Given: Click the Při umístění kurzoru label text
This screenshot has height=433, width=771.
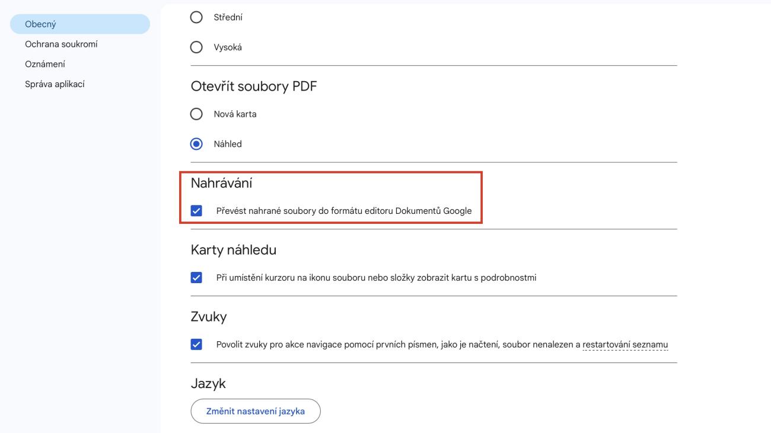Looking at the screenshot, I should tap(376, 277).
